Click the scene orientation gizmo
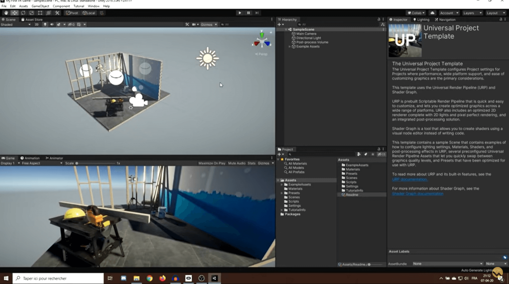 262,41
